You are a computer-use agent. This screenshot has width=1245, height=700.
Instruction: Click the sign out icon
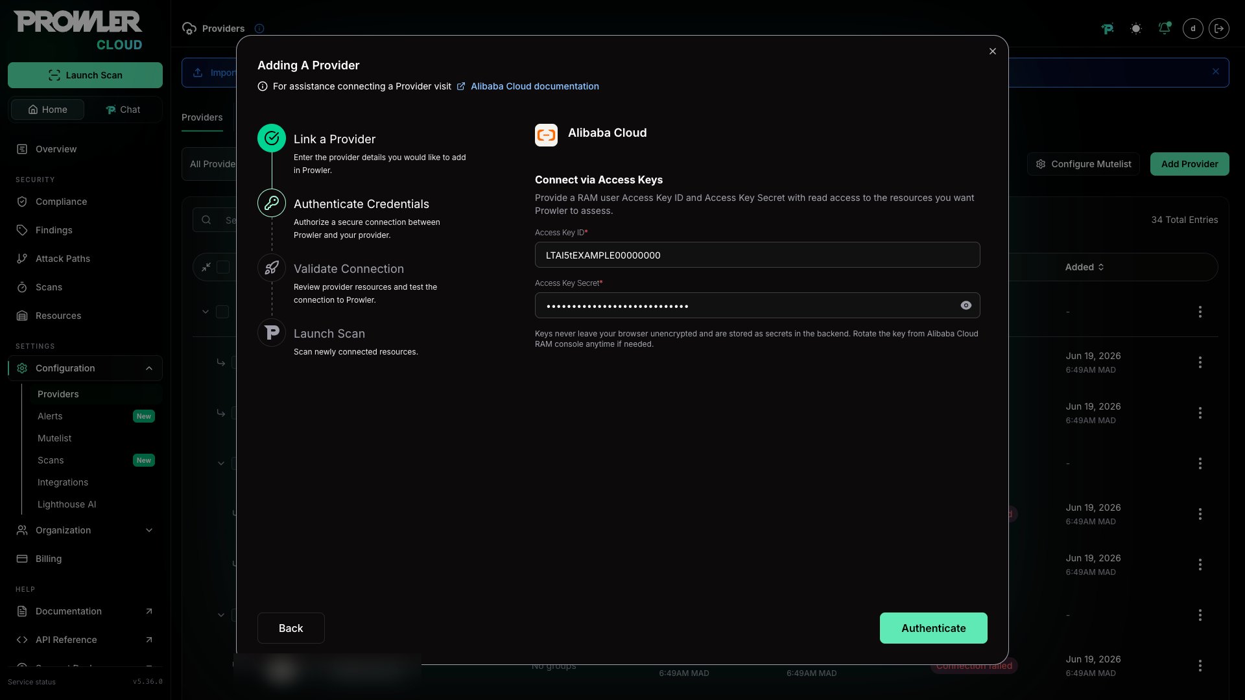tap(1219, 29)
